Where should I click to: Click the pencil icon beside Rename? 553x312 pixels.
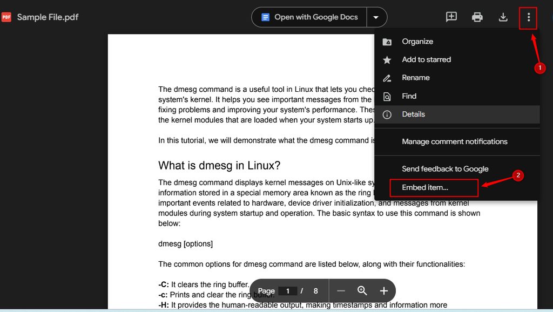point(387,78)
